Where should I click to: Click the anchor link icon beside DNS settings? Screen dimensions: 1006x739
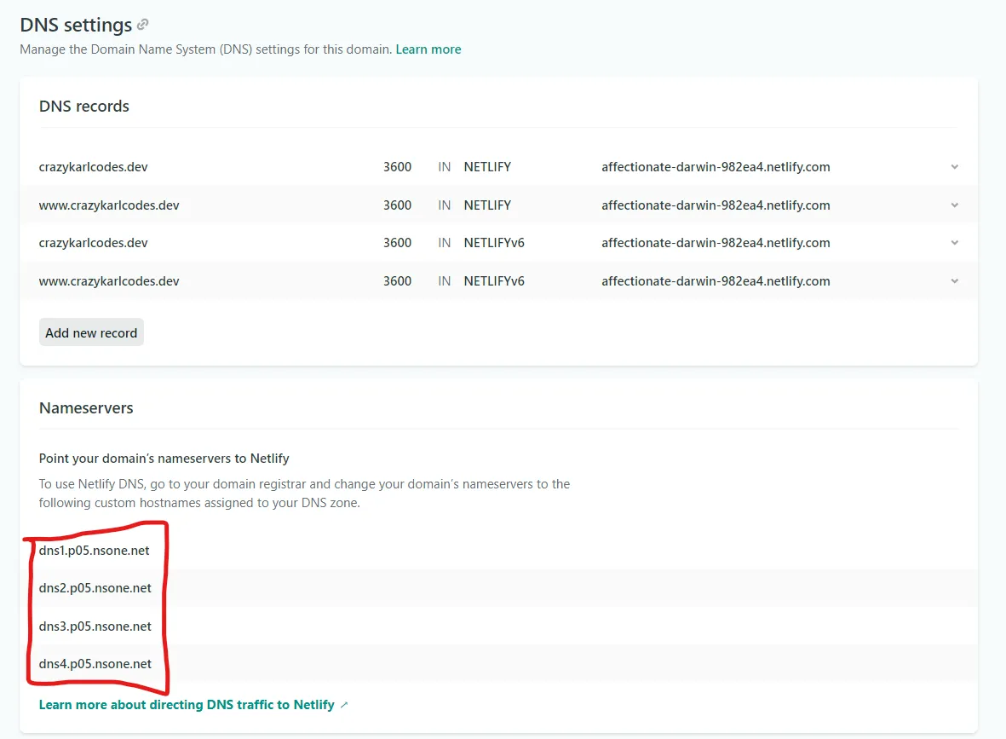click(x=142, y=25)
